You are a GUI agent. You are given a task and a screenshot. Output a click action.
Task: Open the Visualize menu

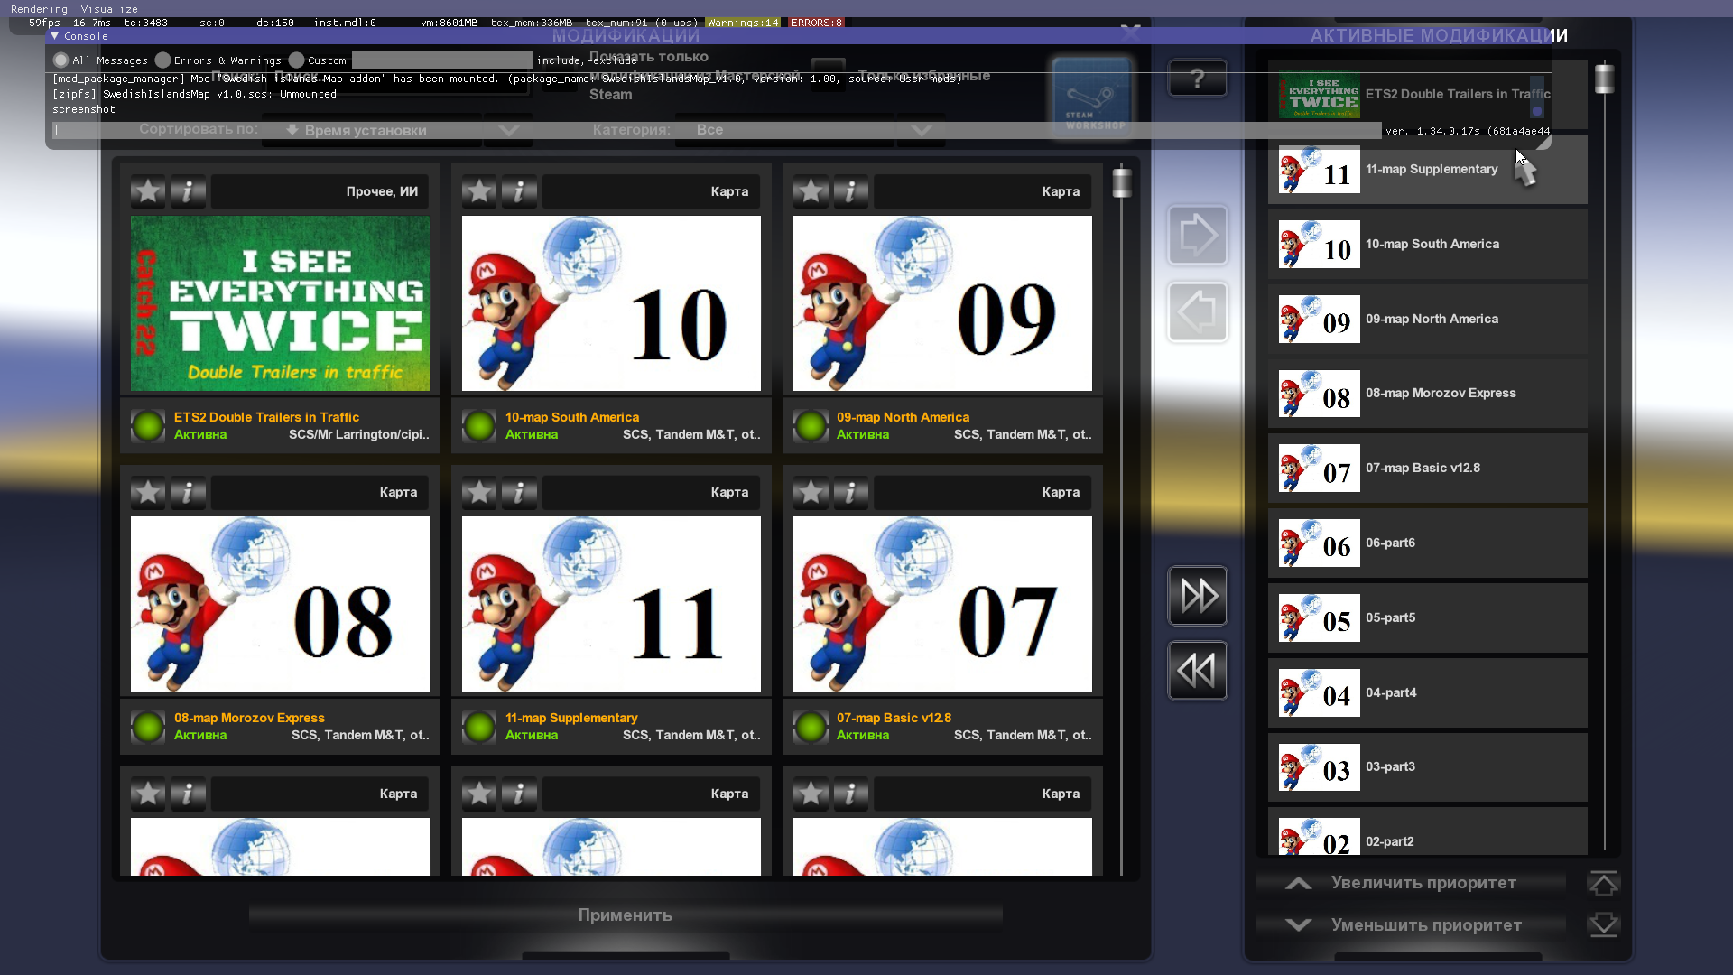point(109,9)
